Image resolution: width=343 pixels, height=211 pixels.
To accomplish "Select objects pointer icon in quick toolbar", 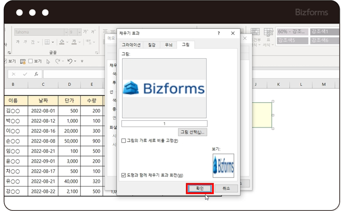I will 48,61.
